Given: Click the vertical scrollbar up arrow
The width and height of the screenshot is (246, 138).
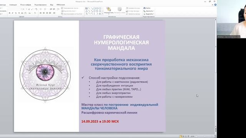Looking at the screenshot, I should tap(216, 20).
